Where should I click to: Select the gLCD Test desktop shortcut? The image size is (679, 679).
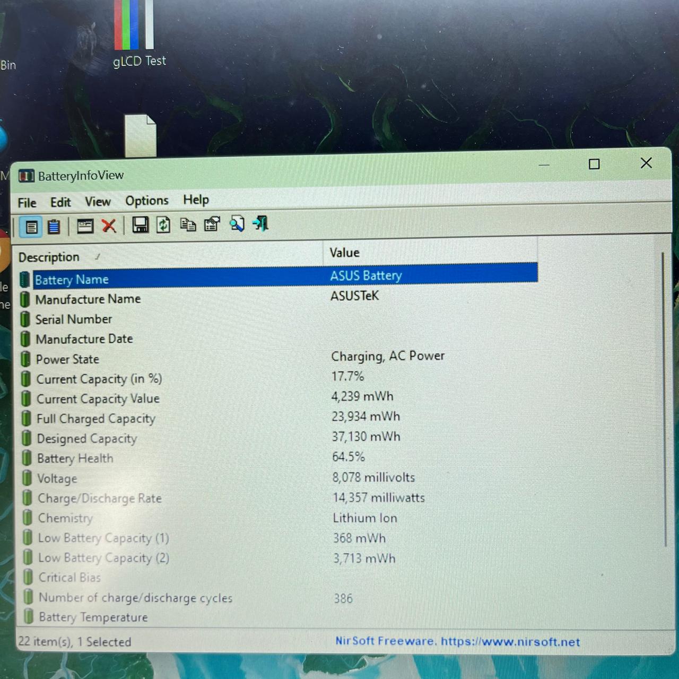[138, 34]
